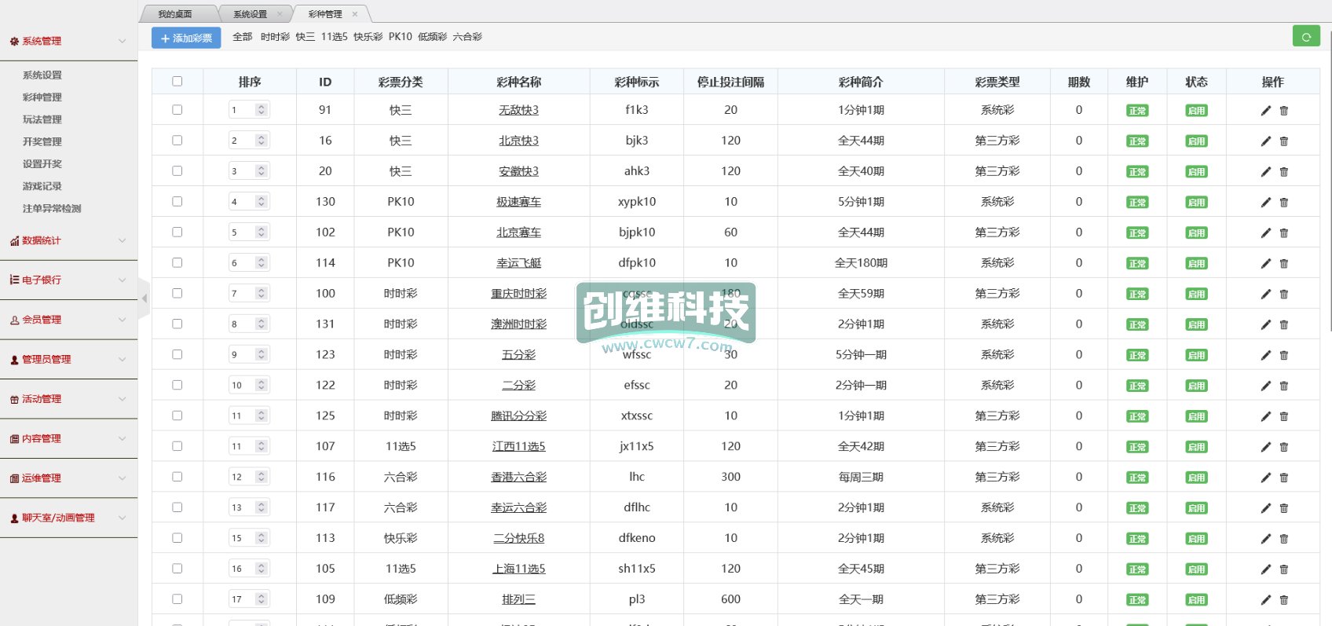Edit the 五分彩 row with pencil icon
Screen dimensions: 1332x626
tap(1265, 356)
